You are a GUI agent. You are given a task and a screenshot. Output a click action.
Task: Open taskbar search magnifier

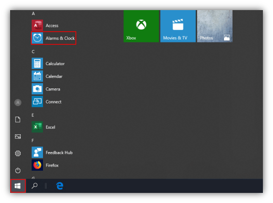(34, 186)
